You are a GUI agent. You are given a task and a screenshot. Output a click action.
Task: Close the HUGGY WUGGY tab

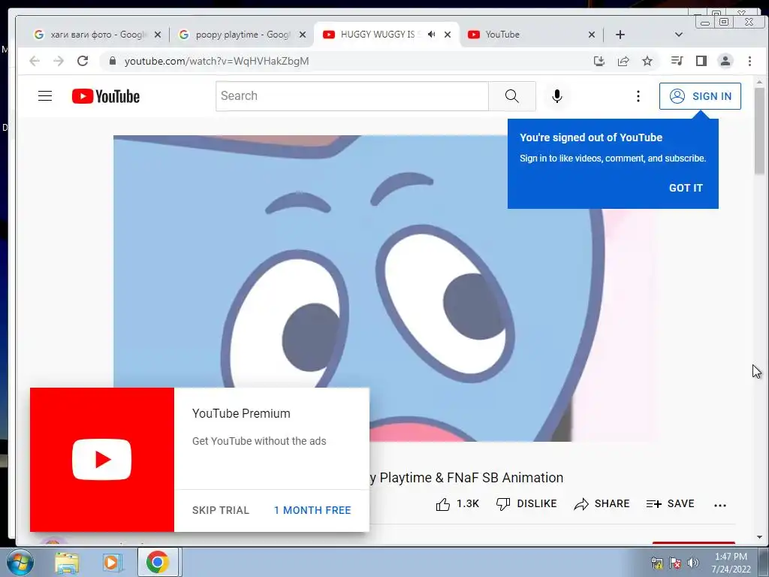(x=448, y=35)
